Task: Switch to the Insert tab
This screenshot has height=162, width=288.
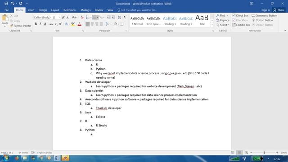Action: click(31, 10)
